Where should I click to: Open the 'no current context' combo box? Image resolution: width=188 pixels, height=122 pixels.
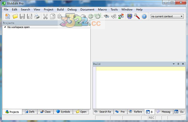point(167,16)
